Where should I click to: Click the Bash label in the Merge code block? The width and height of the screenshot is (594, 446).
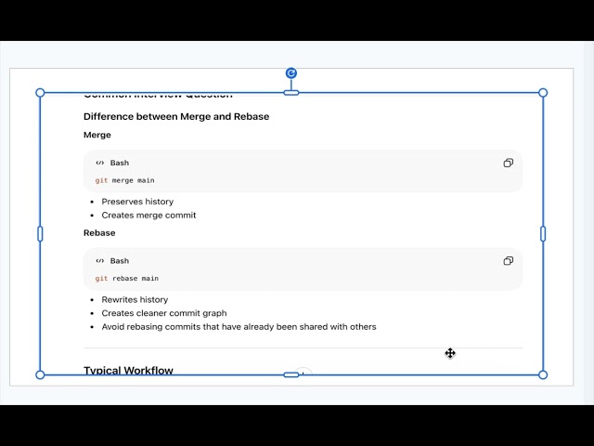[120, 163]
